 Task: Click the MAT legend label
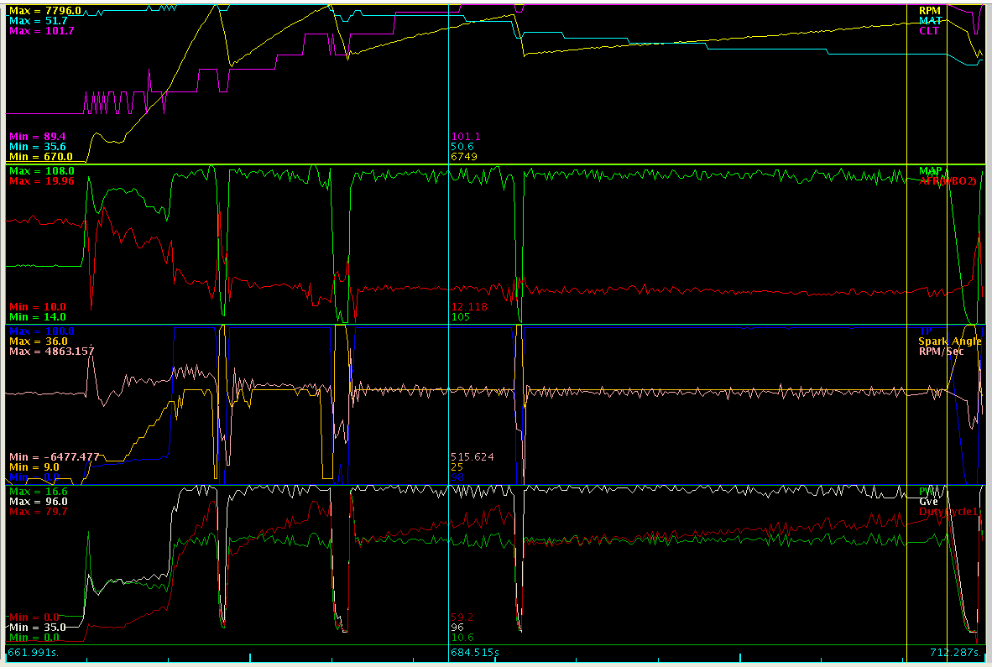click(929, 21)
